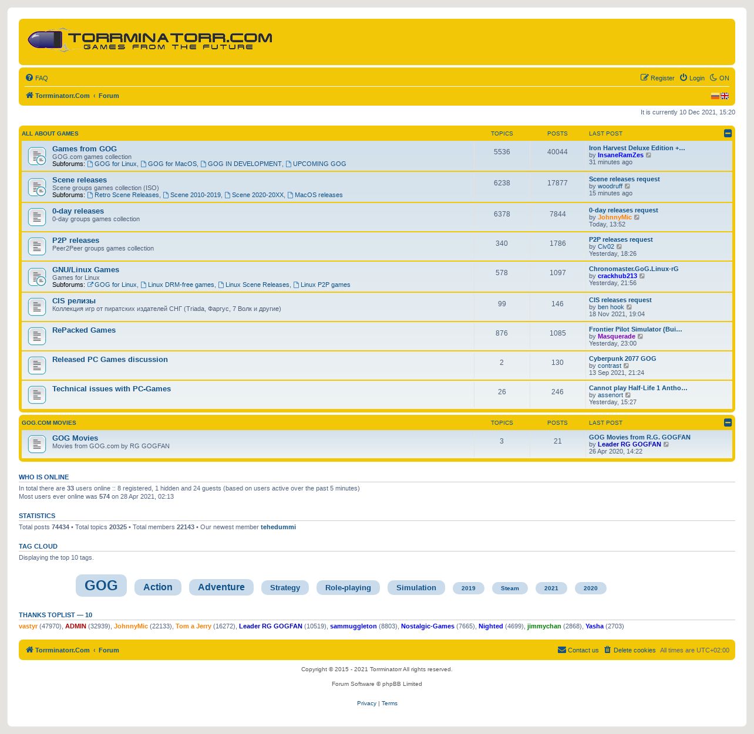Click the Forum breadcrumb at top

point(109,96)
